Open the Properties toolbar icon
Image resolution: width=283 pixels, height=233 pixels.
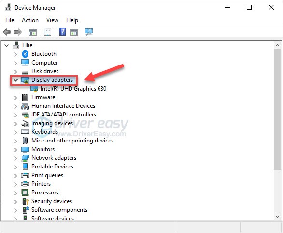48,32
